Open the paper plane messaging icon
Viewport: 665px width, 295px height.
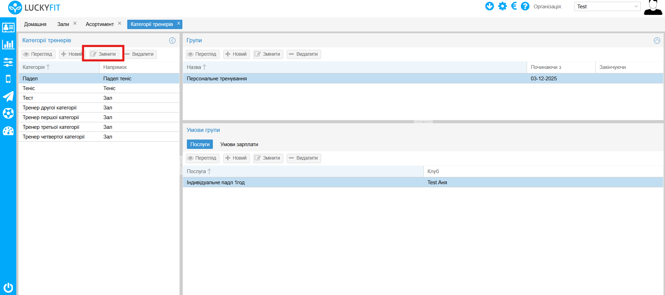pos(8,96)
